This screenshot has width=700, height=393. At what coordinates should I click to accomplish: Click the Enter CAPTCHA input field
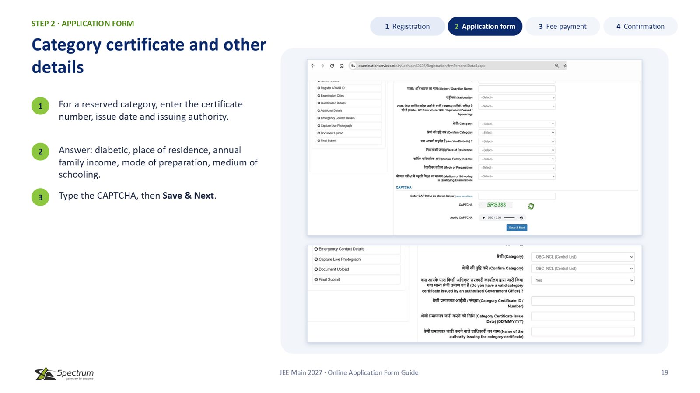coord(517,196)
